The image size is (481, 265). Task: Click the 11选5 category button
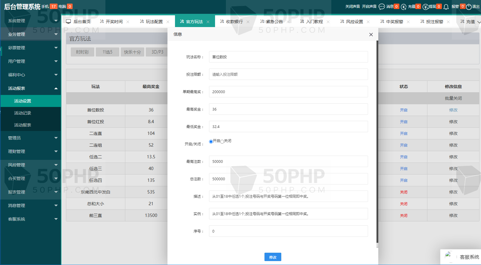(x=107, y=52)
